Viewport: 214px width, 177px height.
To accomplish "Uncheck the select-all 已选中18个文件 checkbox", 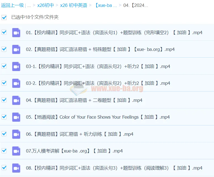I will click(x=4, y=17).
